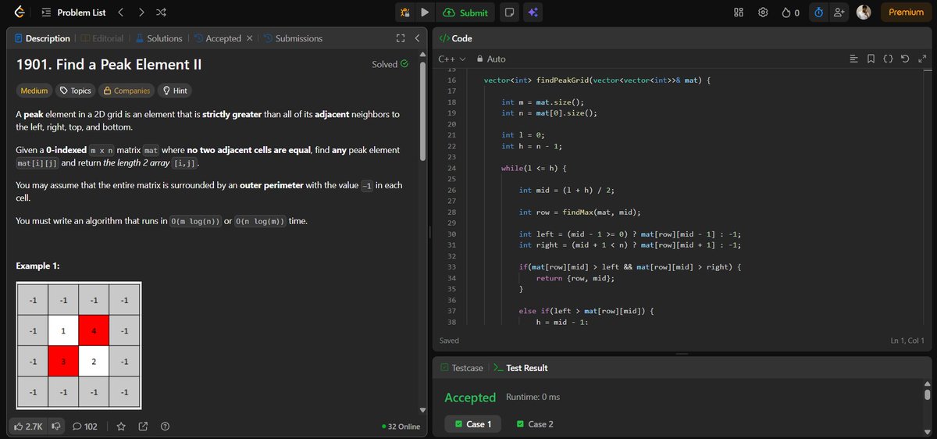Start the timer stopwatch icon
The image size is (937, 439).
click(818, 12)
